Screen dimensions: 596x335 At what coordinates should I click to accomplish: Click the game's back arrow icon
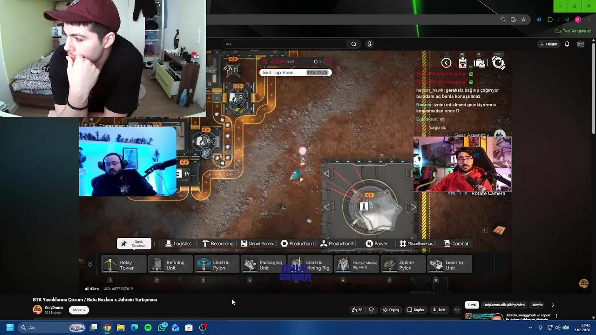click(446, 63)
